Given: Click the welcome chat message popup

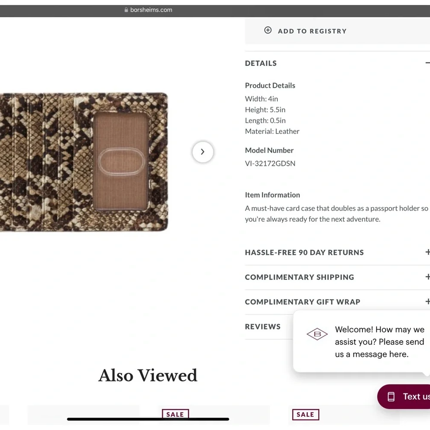Looking at the screenshot, I should pyautogui.click(x=362, y=341).
